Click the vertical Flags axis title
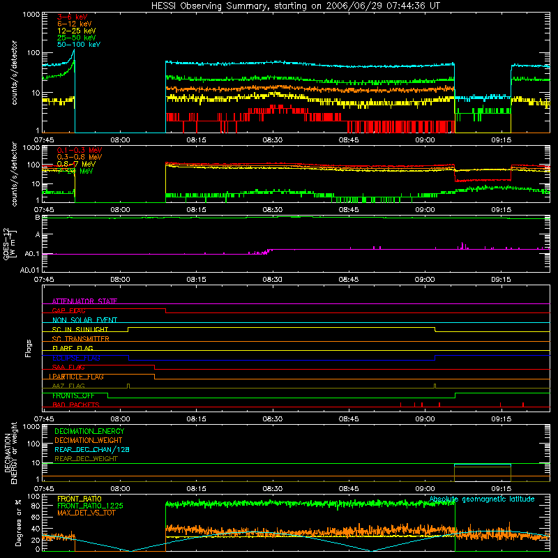Image resolution: width=558 pixels, height=558 pixels. tap(29, 348)
